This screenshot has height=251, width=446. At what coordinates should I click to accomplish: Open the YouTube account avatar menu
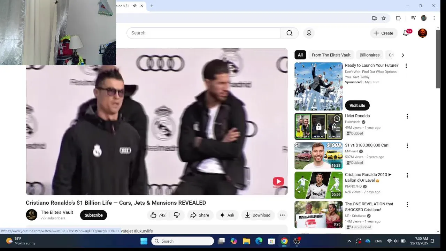[x=422, y=33]
